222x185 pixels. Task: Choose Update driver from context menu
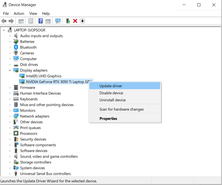click(x=125, y=86)
